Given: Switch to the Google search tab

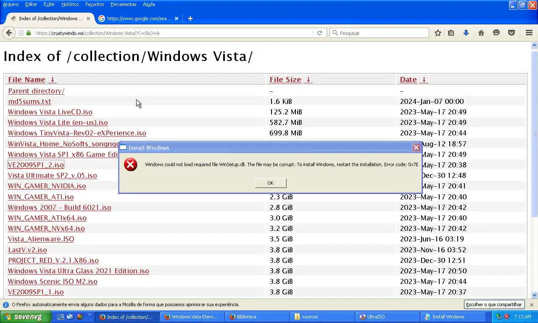Looking at the screenshot, I should 139,19.
